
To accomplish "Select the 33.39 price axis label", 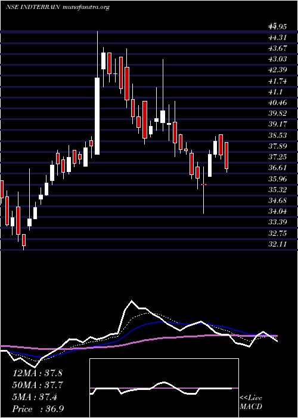I will pos(277,222).
